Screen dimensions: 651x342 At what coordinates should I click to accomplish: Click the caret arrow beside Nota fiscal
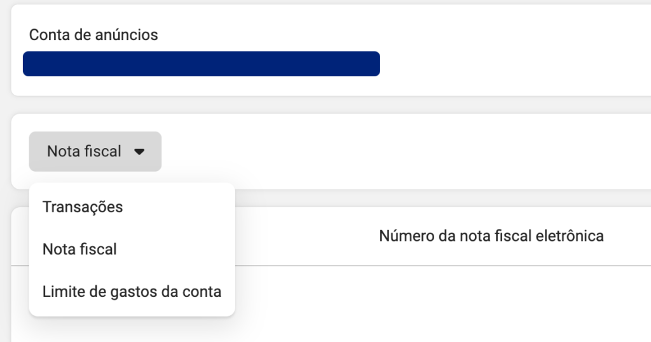click(x=140, y=152)
